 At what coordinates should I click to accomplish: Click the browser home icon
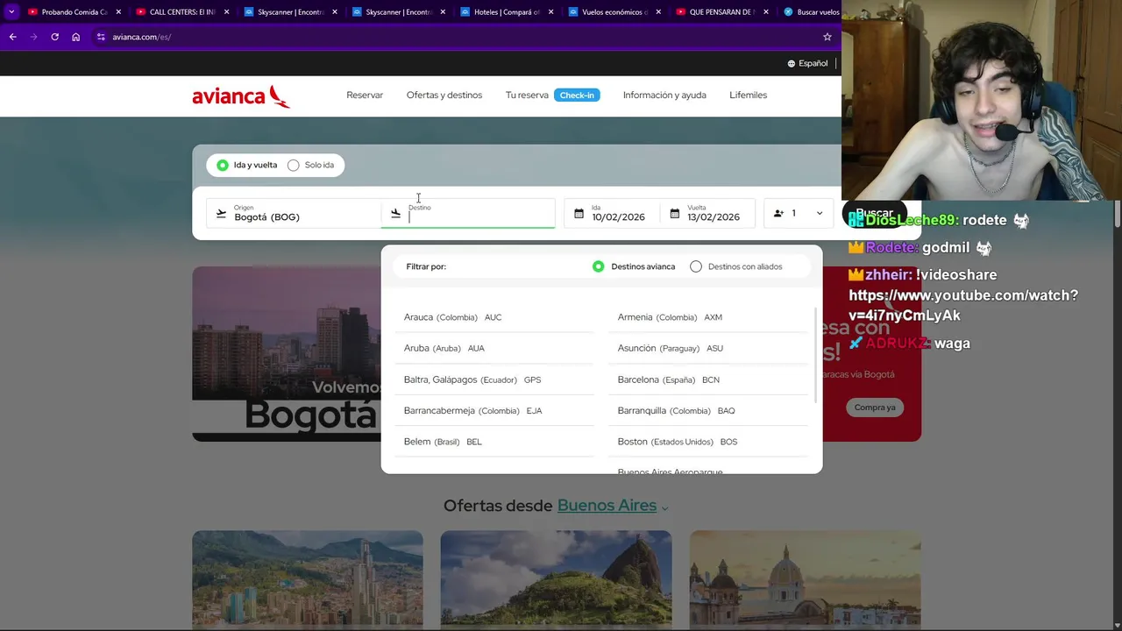pyautogui.click(x=75, y=37)
